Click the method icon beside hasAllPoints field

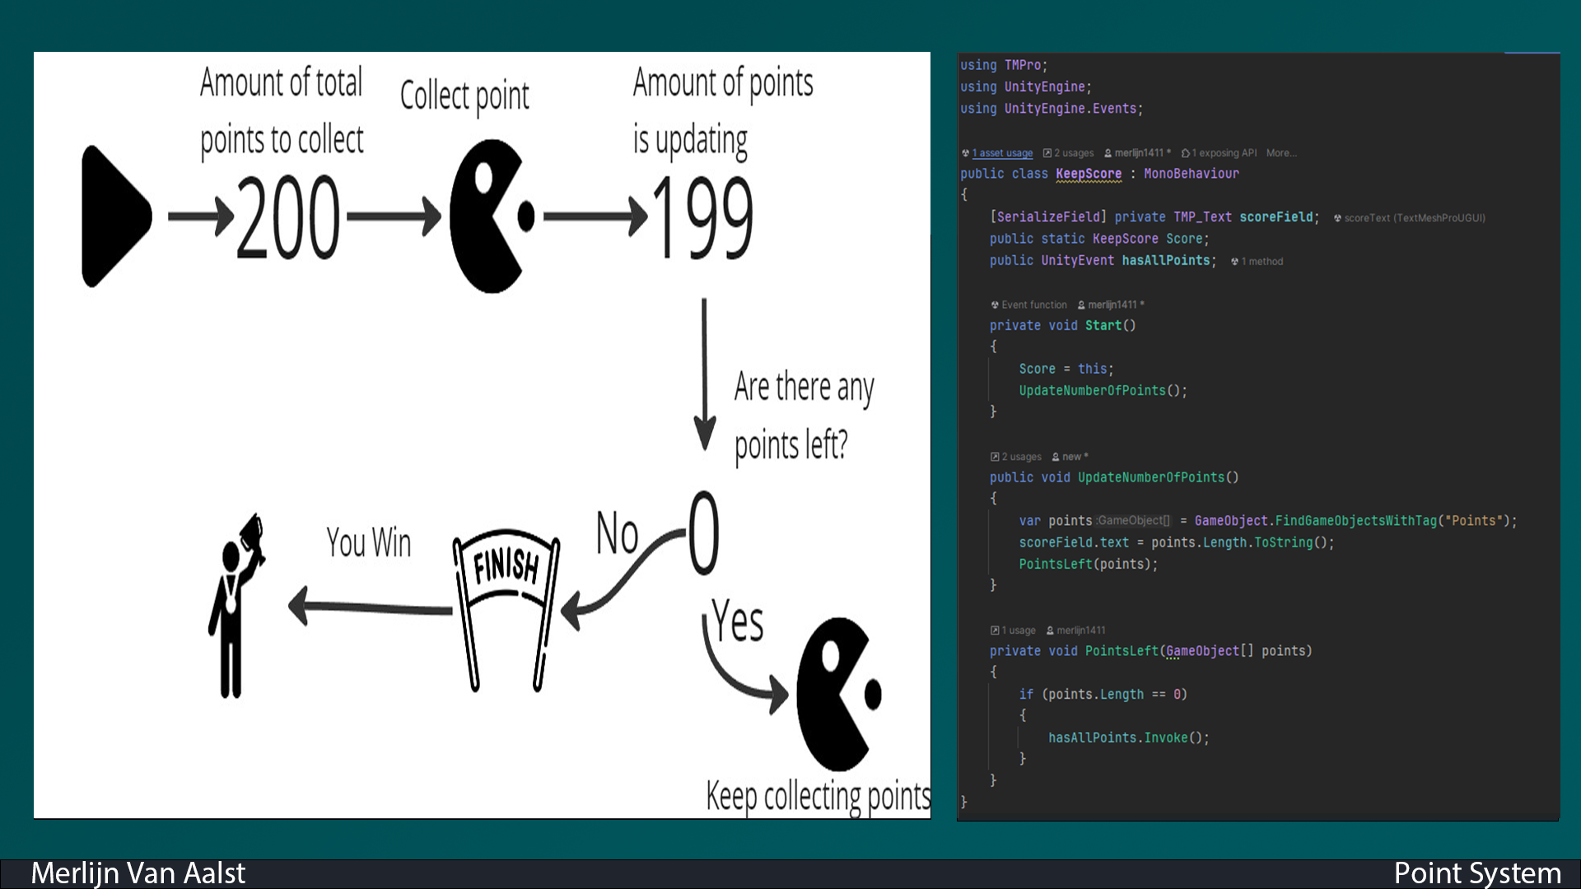(x=1234, y=261)
